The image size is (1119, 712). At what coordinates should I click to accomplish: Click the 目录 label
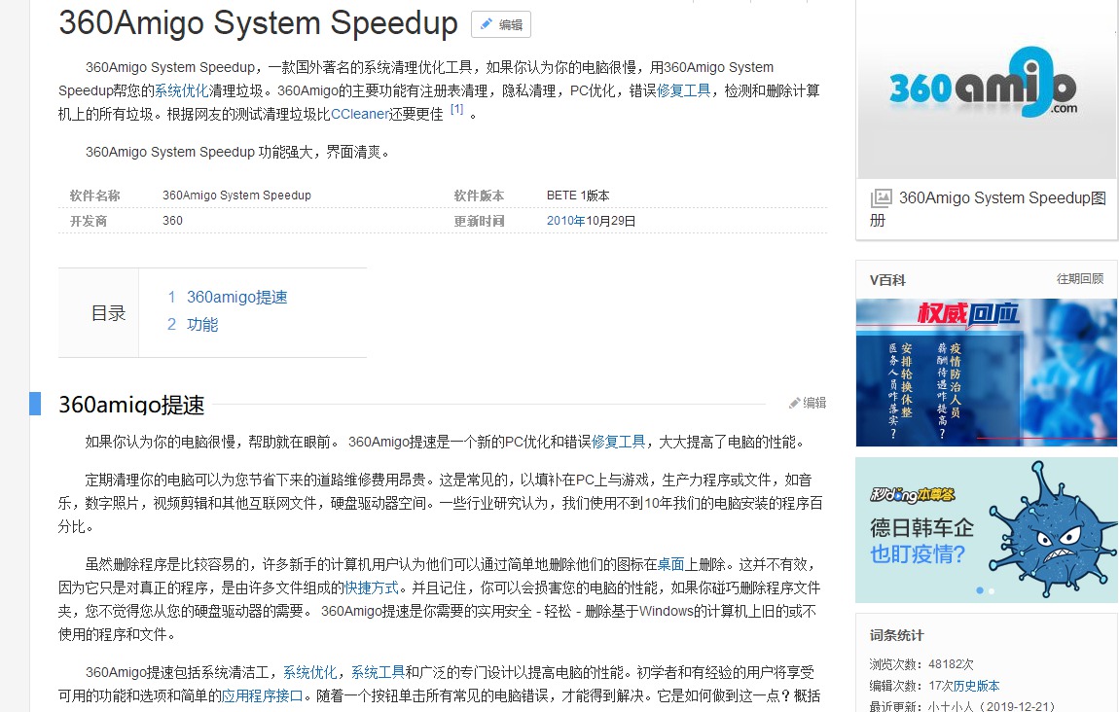[108, 313]
